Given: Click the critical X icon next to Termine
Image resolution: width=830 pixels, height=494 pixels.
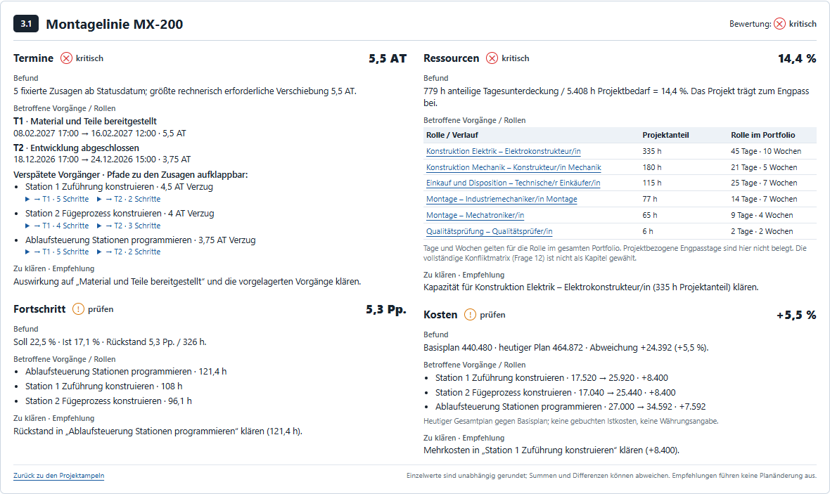Looking at the screenshot, I should point(66,58).
